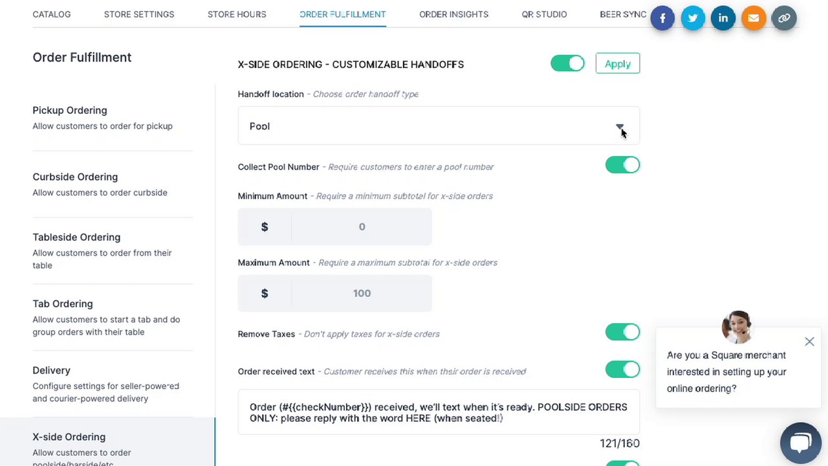Click the email share icon

click(754, 18)
